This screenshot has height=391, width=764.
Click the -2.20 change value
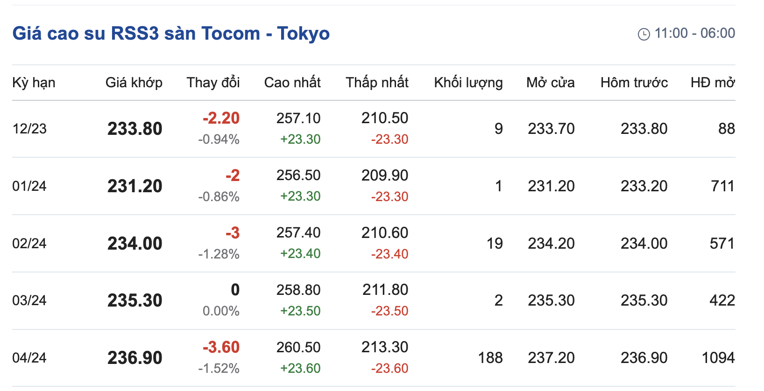point(221,118)
